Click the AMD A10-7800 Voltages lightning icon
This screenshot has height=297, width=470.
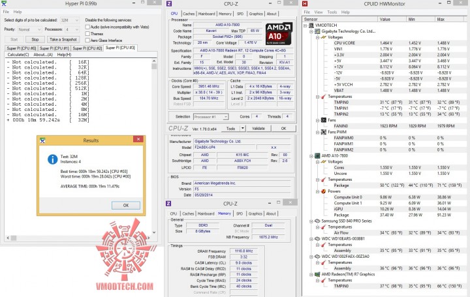click(324, 161)
